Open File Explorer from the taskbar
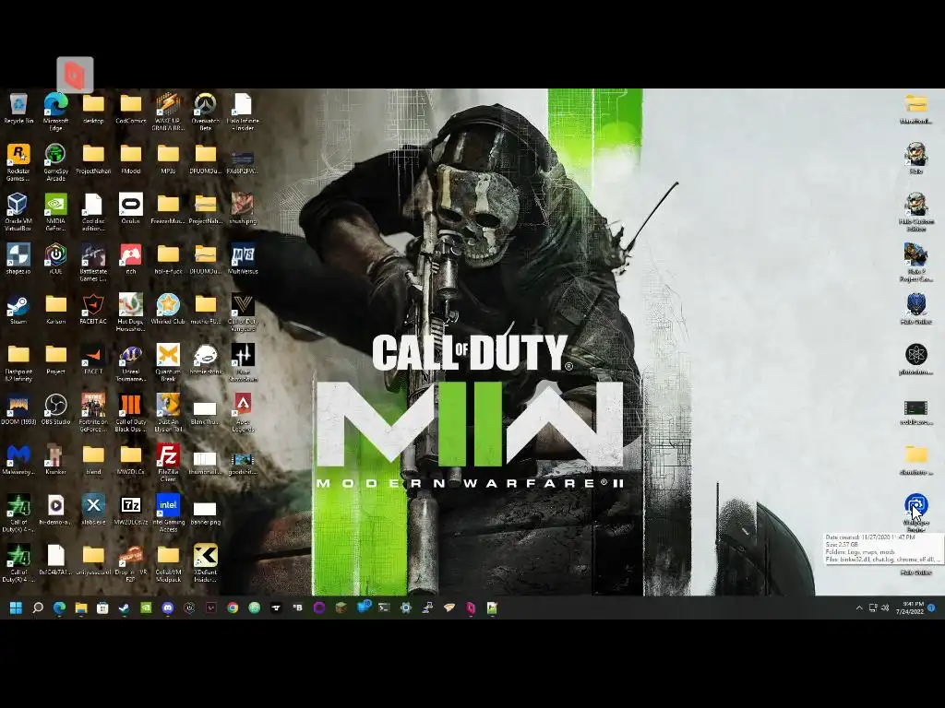The image size is (945, 708). [81, 608]
